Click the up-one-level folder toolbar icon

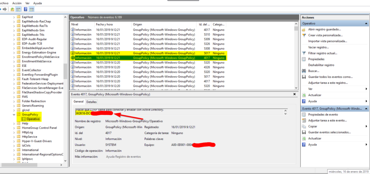coord(13,9)
